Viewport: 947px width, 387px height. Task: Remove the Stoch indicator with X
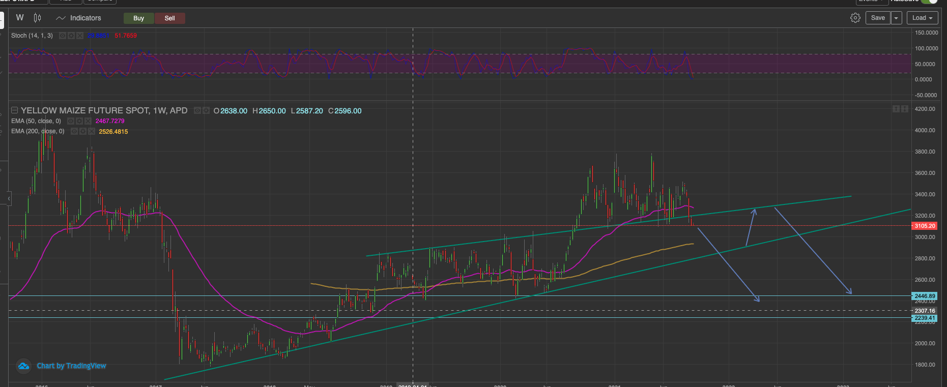[80, 36]
